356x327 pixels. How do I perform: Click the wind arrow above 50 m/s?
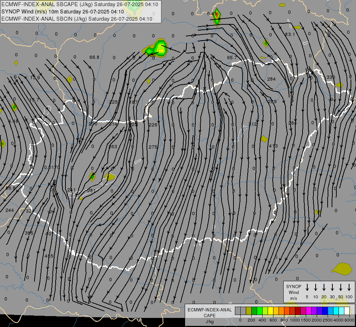coord(341,287)
